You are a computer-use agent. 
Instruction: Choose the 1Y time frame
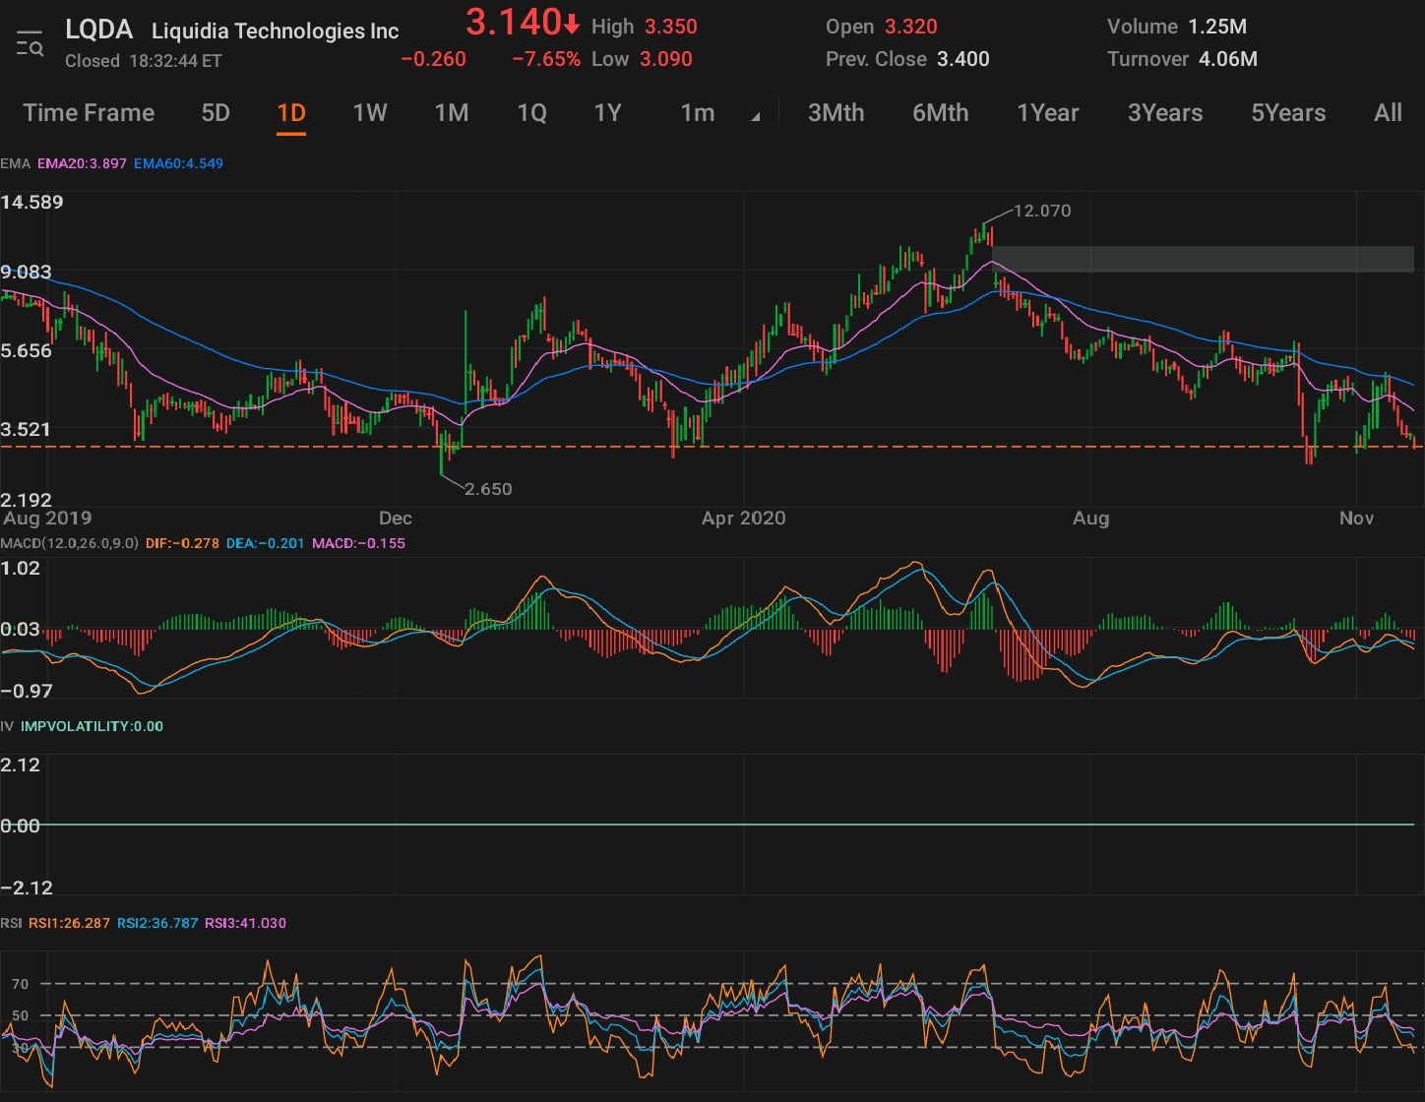pyautogui.click(x=608, y=113)
